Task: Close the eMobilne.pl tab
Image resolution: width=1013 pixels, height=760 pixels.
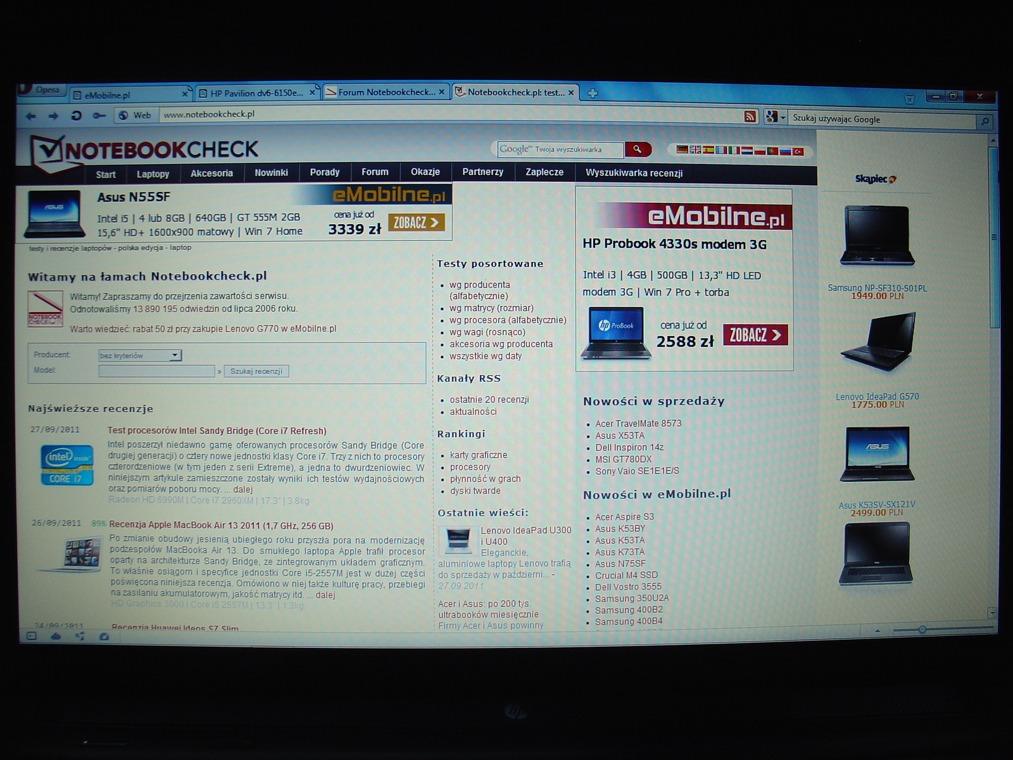Action: [x=185, y=94]
